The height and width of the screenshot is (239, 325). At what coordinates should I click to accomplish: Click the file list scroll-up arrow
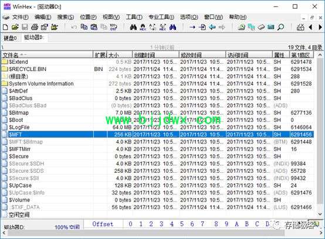[320, 55]
